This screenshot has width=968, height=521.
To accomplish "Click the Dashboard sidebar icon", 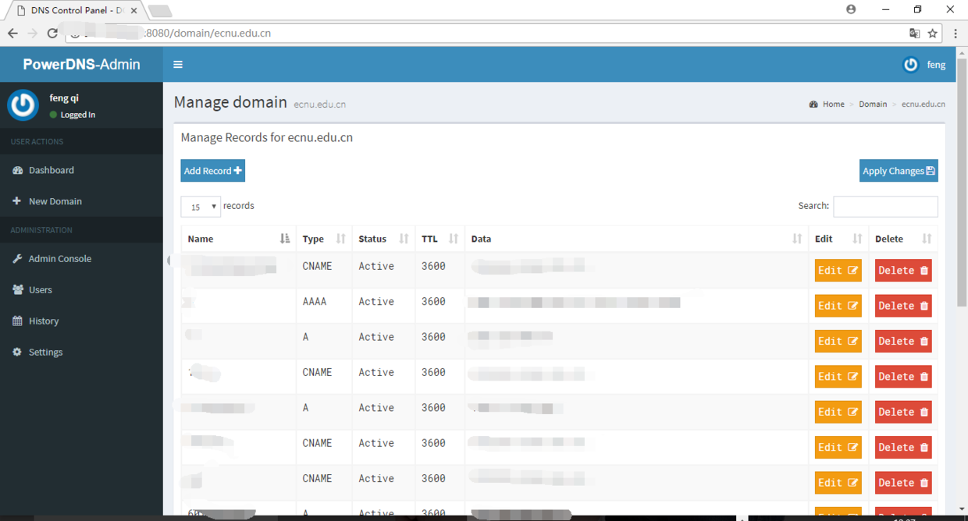I will (17, 170).
